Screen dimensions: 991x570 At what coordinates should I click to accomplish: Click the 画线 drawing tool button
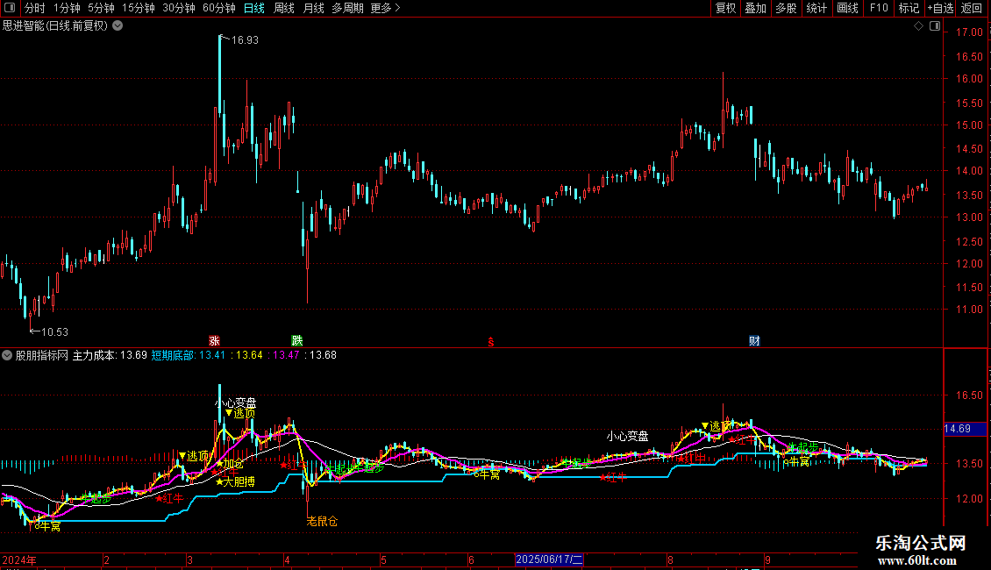pyautogui.click(x=847, y=9)
